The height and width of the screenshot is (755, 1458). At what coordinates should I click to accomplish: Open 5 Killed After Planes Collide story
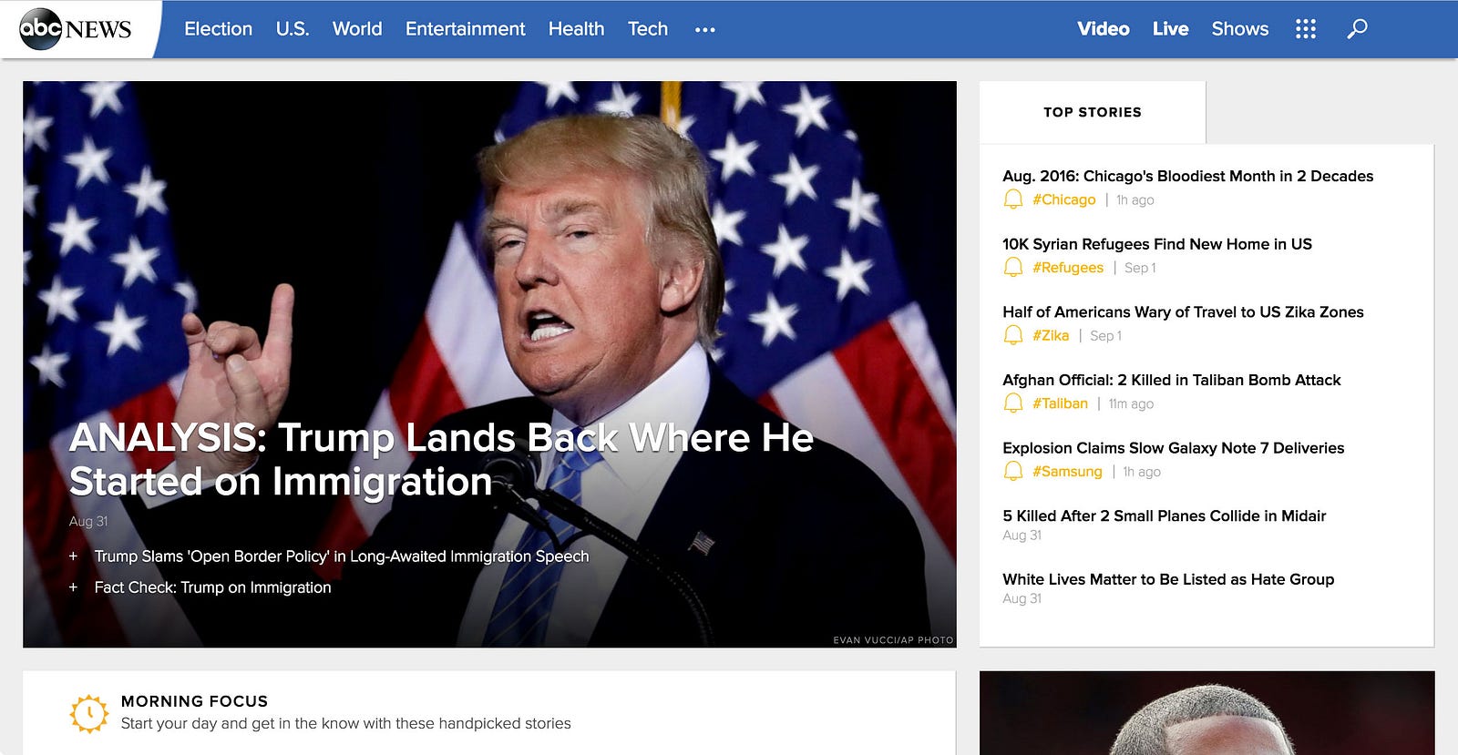(1165, 515)
